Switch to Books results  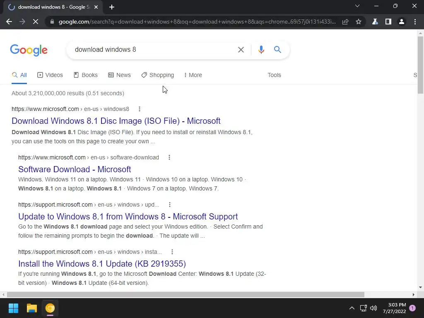click(x=85, y=75)
